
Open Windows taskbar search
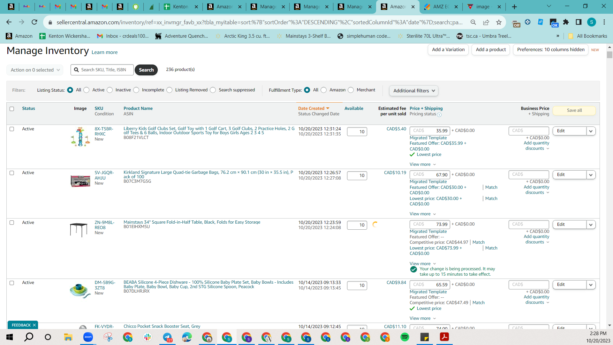[29, 337]
